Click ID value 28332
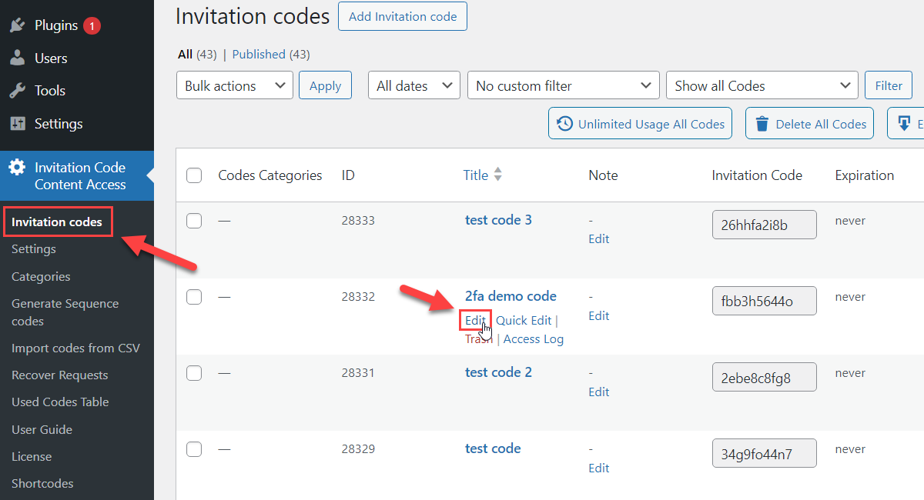The image size is (924, 500). 358,297
